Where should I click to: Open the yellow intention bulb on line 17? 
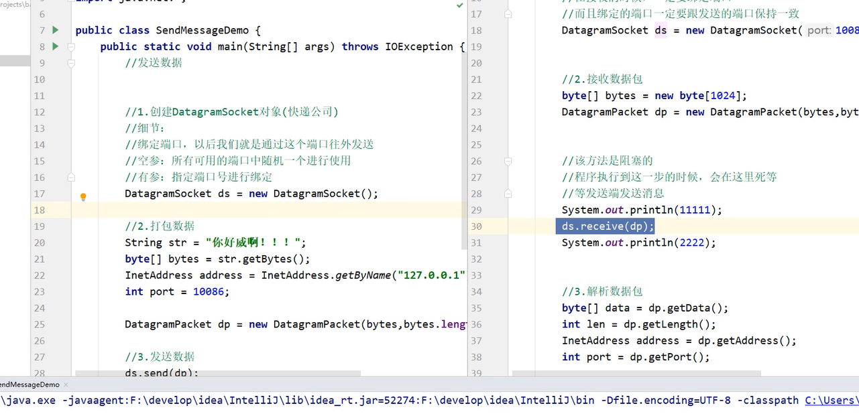click(x=82, y=197)
